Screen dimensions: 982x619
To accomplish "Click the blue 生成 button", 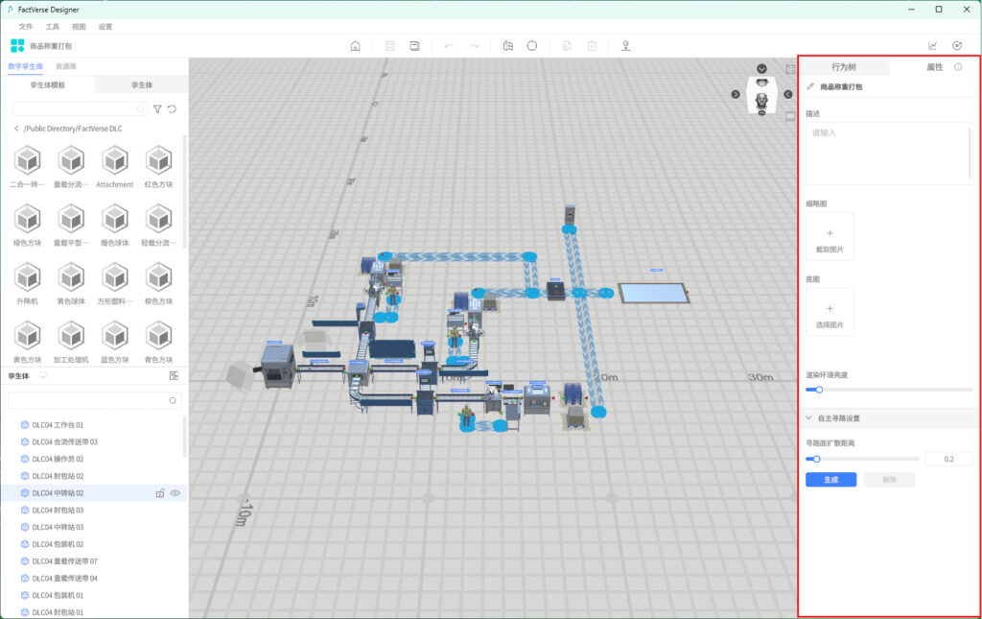I will click(x=830, y=479).
